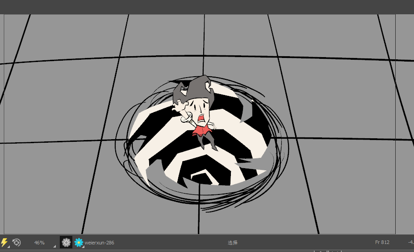Click the thin vertical camera frame line on right
414x252 pixels.
point(396,134)
